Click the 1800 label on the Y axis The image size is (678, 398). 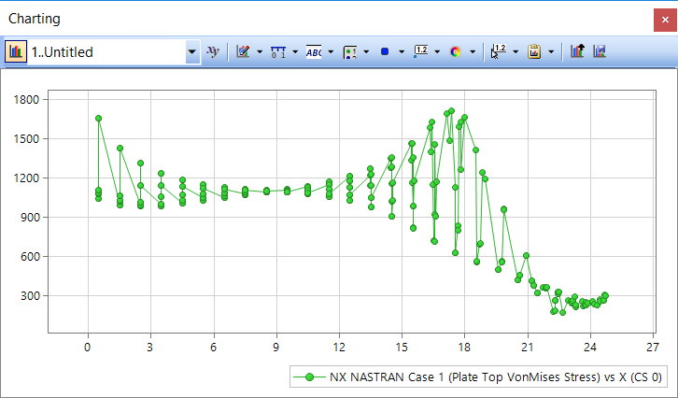[26, 99]
